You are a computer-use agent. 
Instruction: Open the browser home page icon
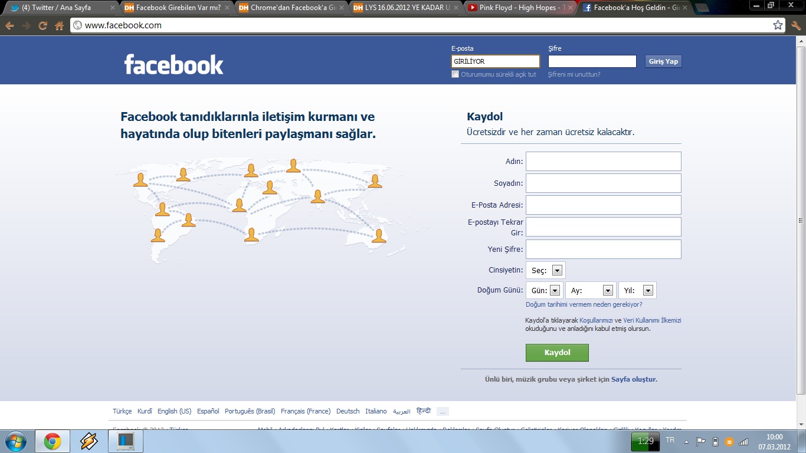tap(59, 26)
